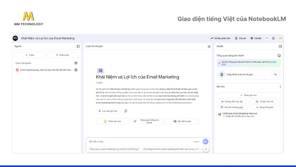The image size is (296, 167).
Task: Click the account avatar icon
Action: pos(280,38)
